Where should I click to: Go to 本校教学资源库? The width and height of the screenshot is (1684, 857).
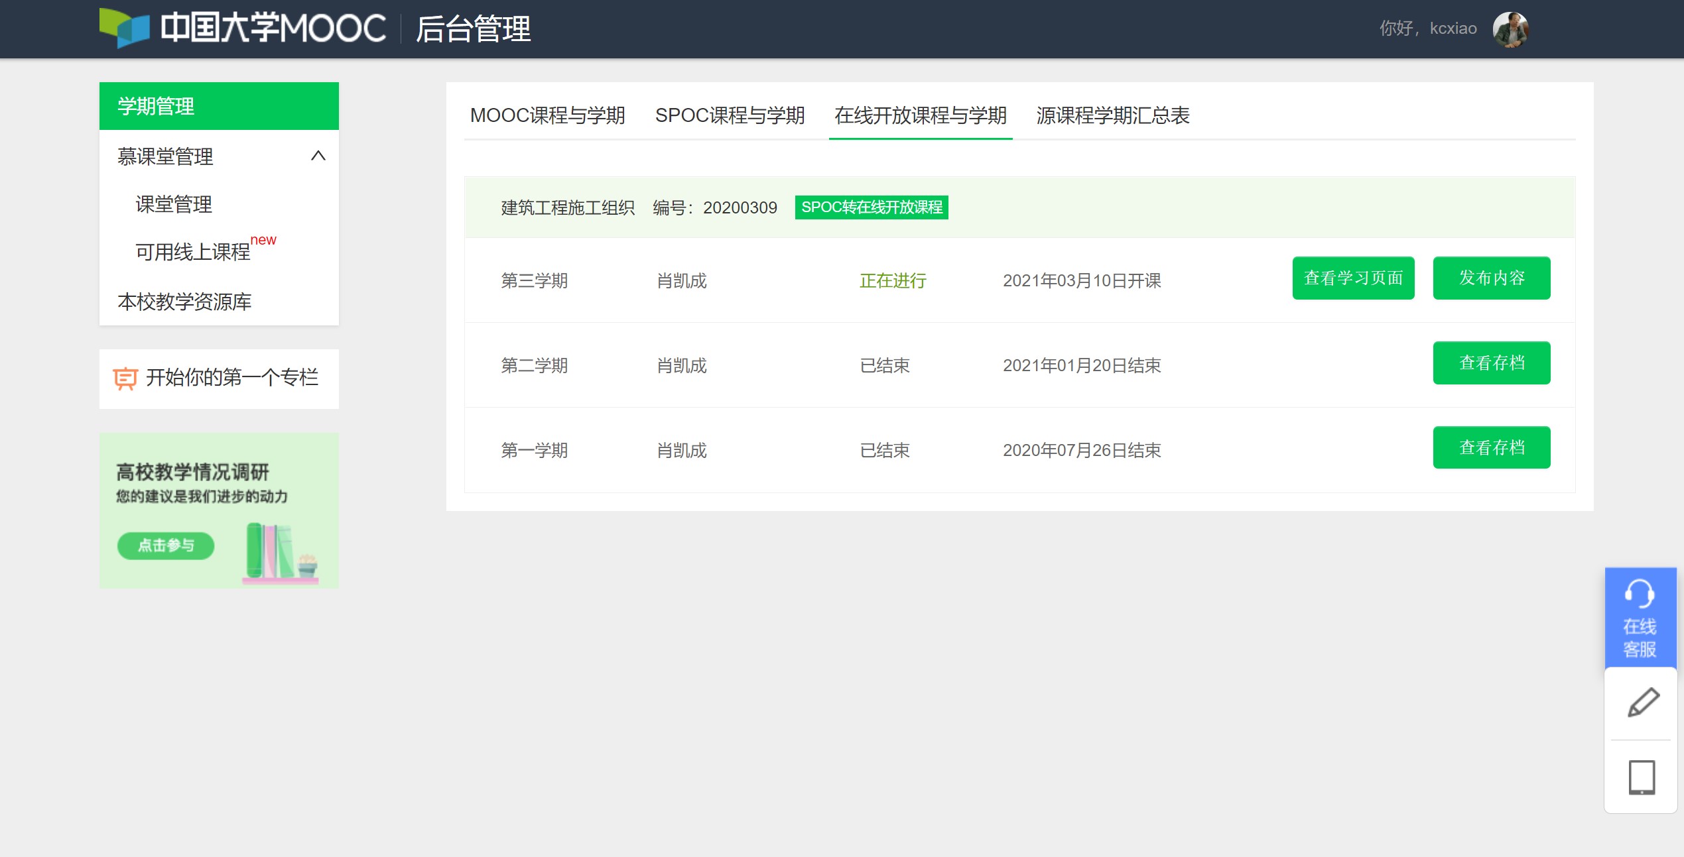click(x=184, y=302)
